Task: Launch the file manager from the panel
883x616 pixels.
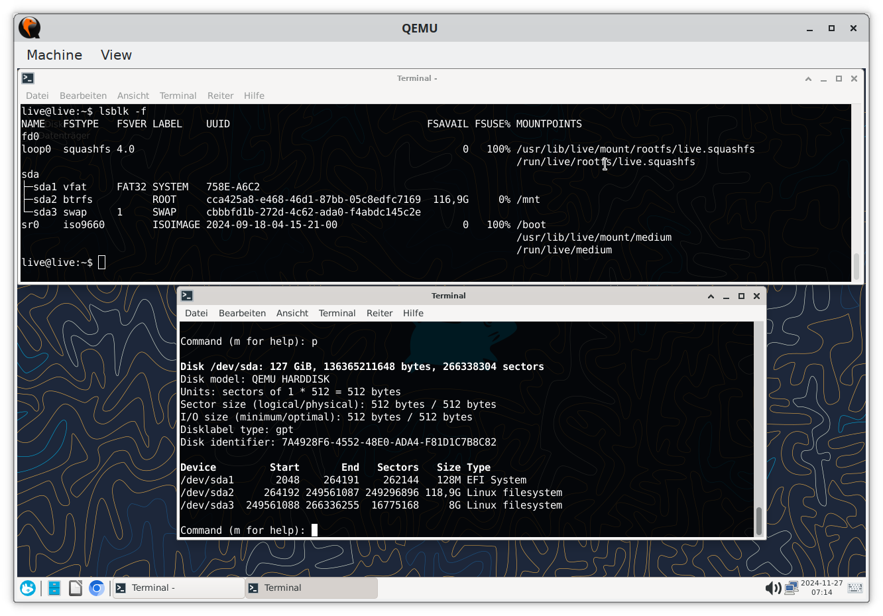Action: [x=54, y=588]
